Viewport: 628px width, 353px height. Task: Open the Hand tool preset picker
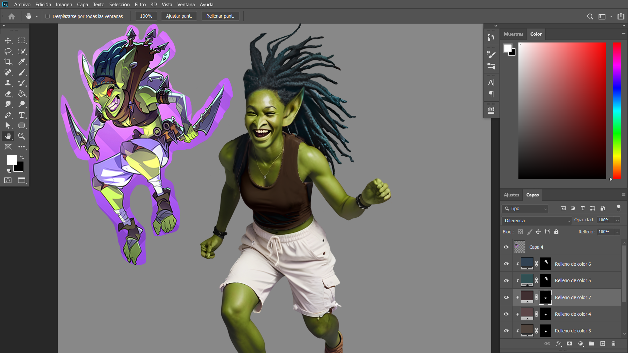37,16
